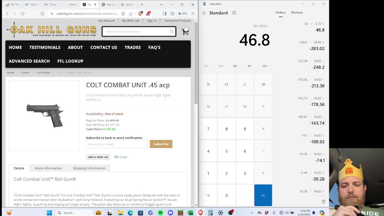The image size is (384, 216).
Task: Open the My Account link
Action: 106,21
